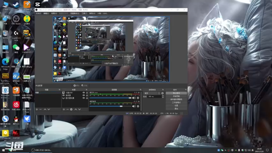Click the 开始录制 start recording button
Image resolution: width=272 pixels, height=153 pixels.
pos(176,96)
